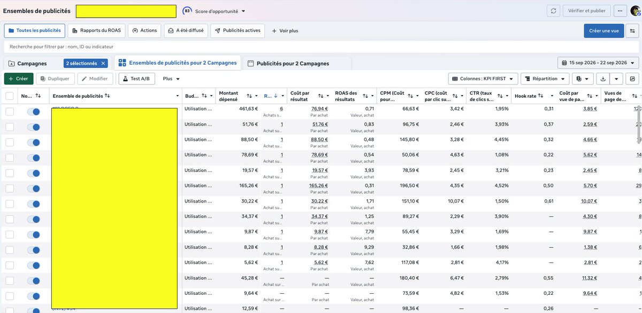642x313 pixels.
Task: Open the profile avatar with Facebook badge
Action: pos(636,11)
